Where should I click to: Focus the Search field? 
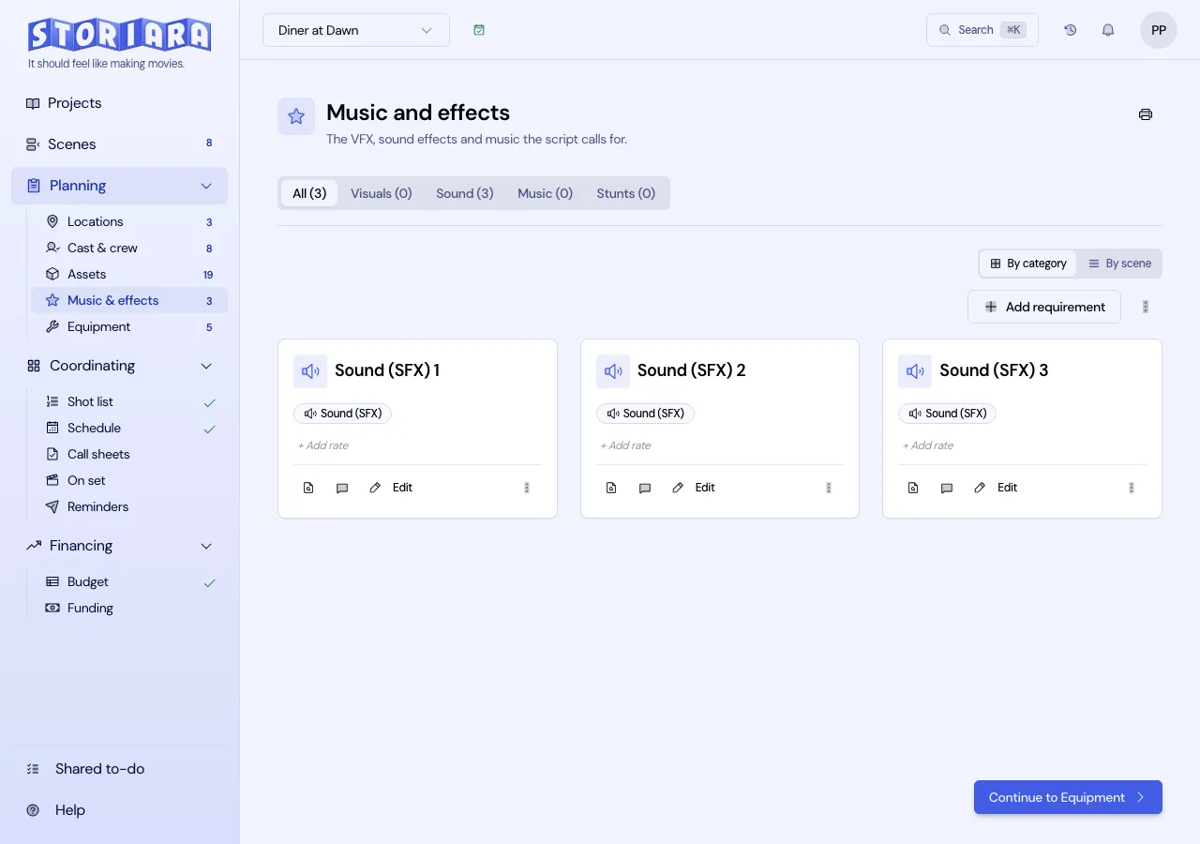(x=982, y=30)
